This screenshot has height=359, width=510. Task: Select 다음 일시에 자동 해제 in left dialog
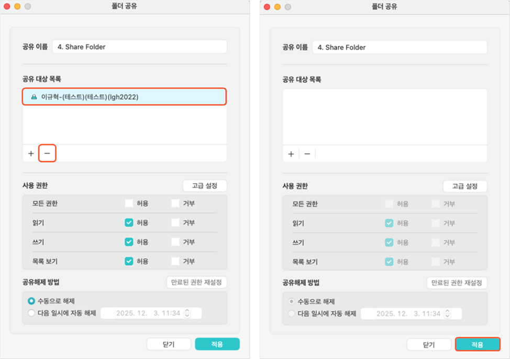click(31, 313)
